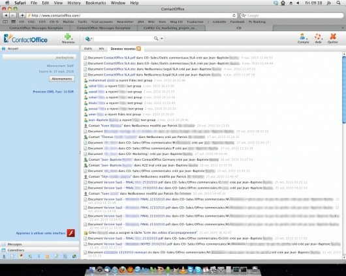Image resolution: width=346 pixels, height=276 pixels.
Task: Open the globe search-scope dropdown
Action: tap(89, 39)
